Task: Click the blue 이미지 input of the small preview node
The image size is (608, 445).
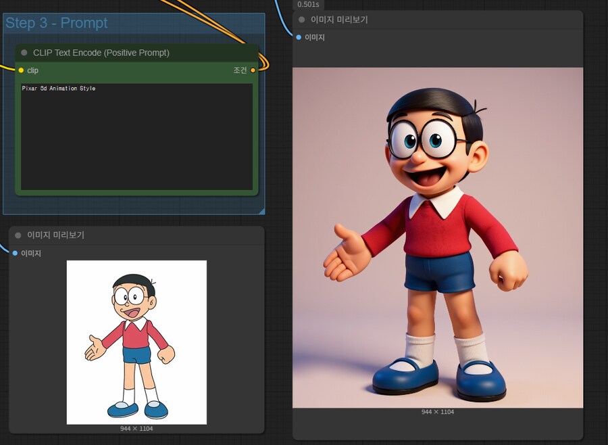Action: [15, 253]
